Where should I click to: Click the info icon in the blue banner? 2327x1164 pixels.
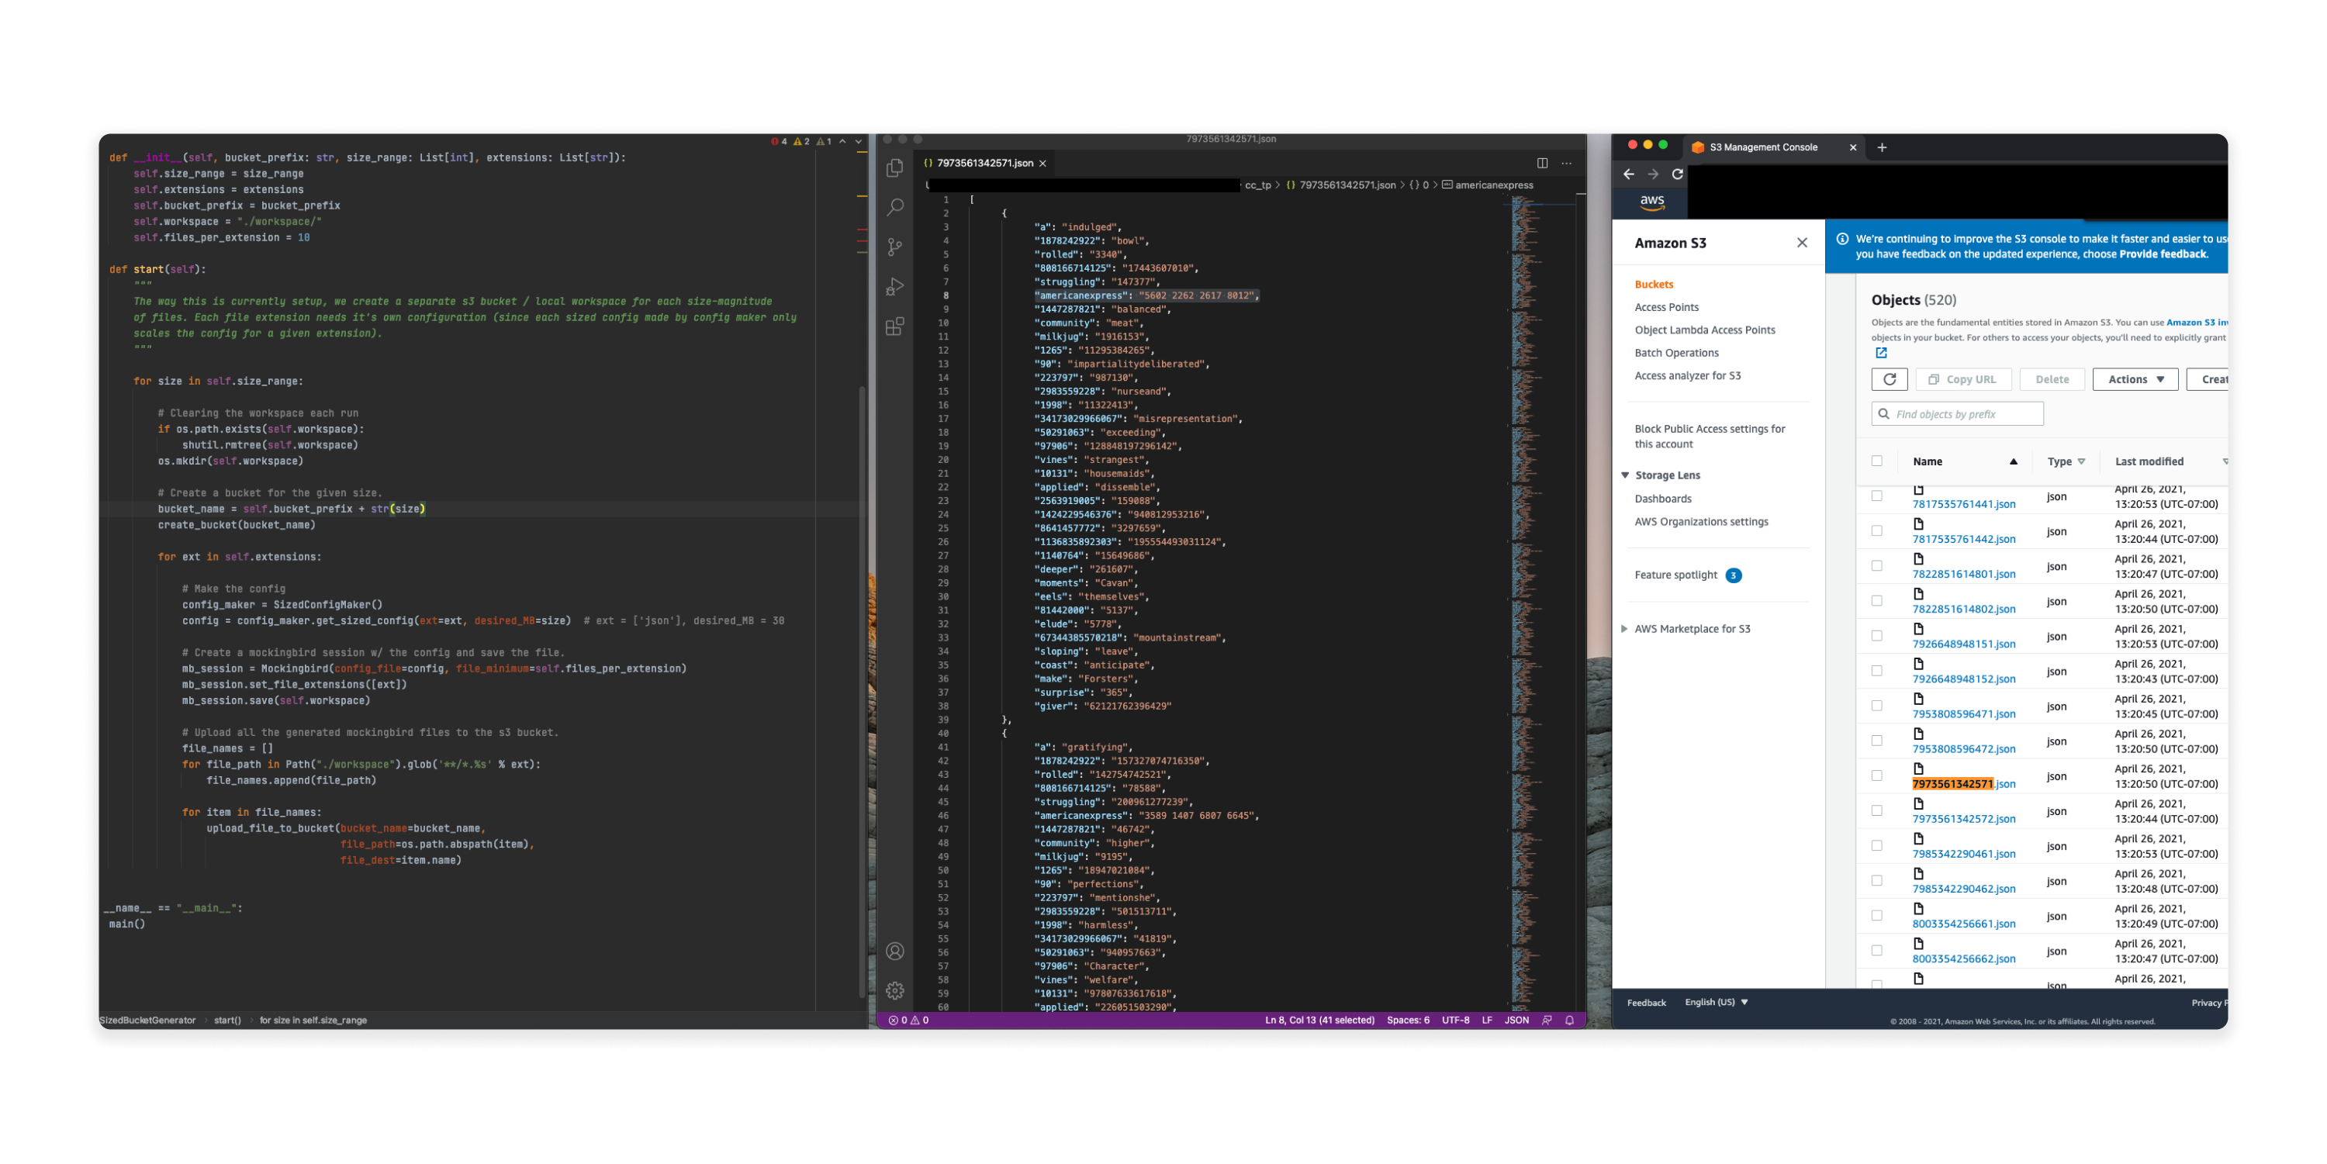pos(1842,240)
